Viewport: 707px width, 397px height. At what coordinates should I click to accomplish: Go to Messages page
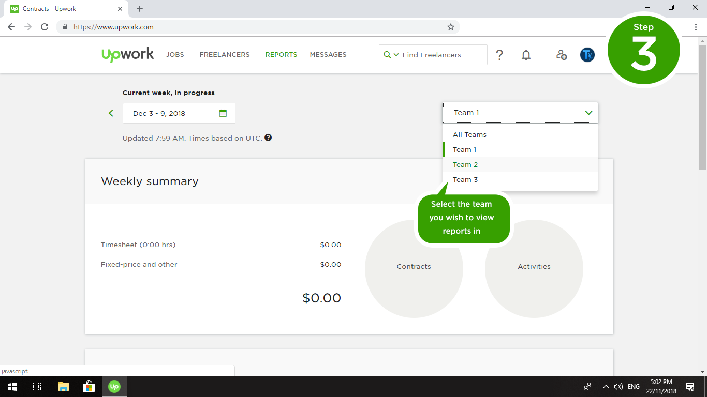328,54
